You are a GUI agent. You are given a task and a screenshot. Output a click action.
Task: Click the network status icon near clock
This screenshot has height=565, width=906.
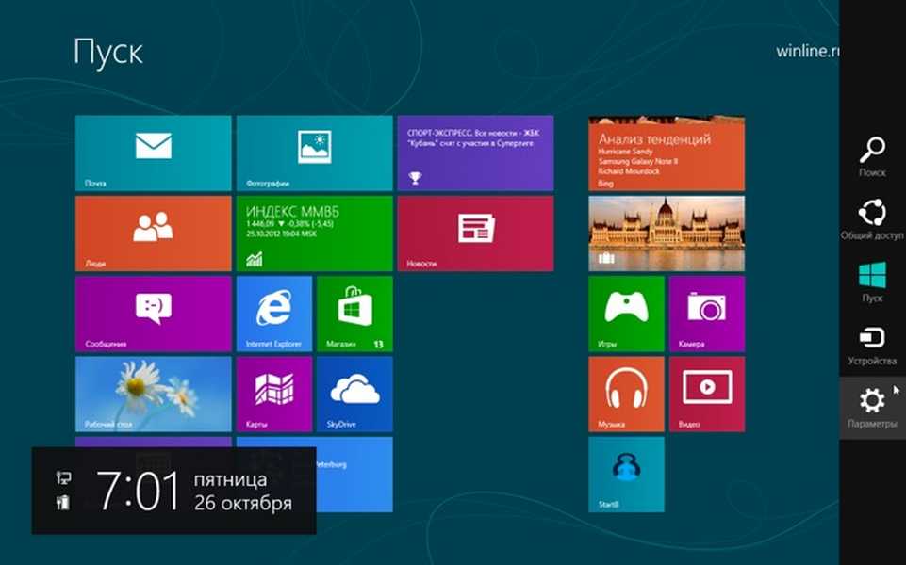(x=63, y=477)
